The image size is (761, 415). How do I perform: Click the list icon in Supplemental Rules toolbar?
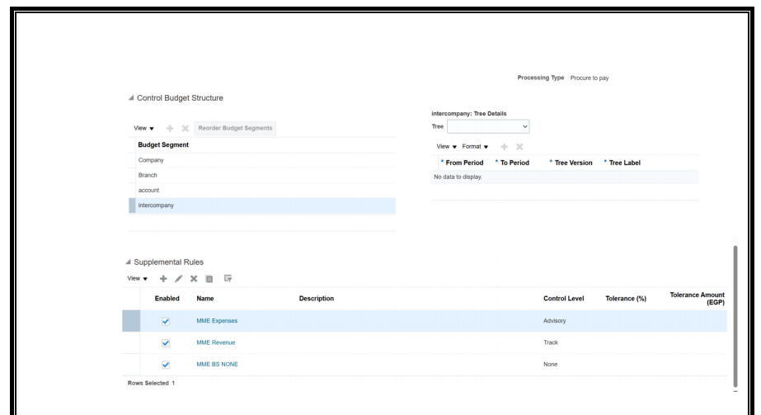point(209,279)
